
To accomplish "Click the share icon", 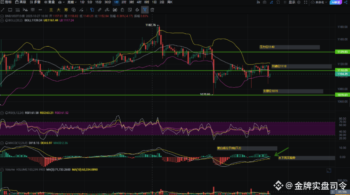I will coord(346,2).
